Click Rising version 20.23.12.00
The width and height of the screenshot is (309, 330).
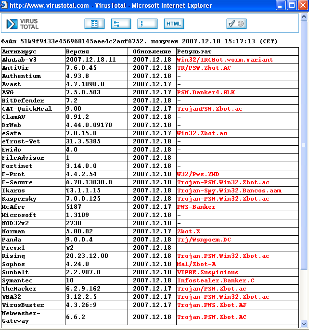click(x=87, y=256)
